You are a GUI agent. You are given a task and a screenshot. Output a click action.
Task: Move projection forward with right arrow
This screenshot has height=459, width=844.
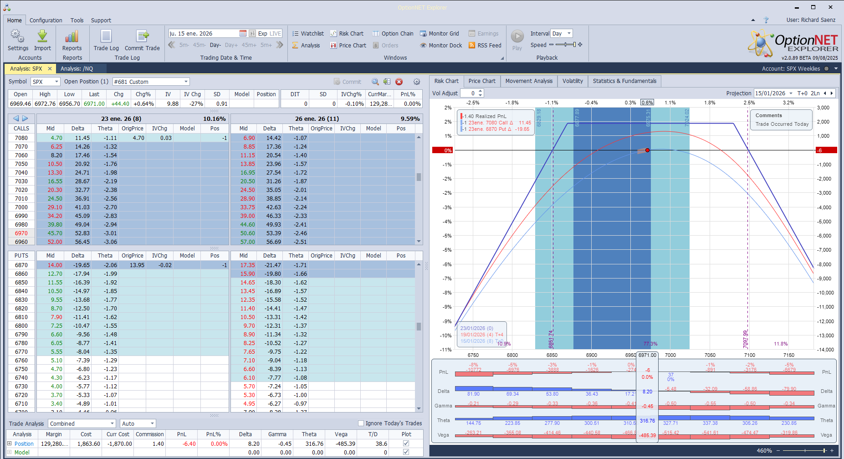click(x=832, y=93)
